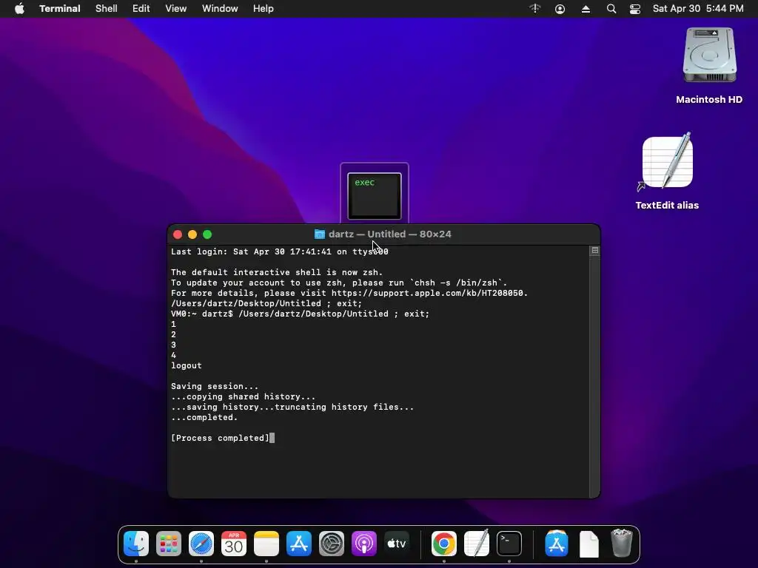Open Finder from the Dock
Viewport: 758px width, 568px height.
(136, 544)
